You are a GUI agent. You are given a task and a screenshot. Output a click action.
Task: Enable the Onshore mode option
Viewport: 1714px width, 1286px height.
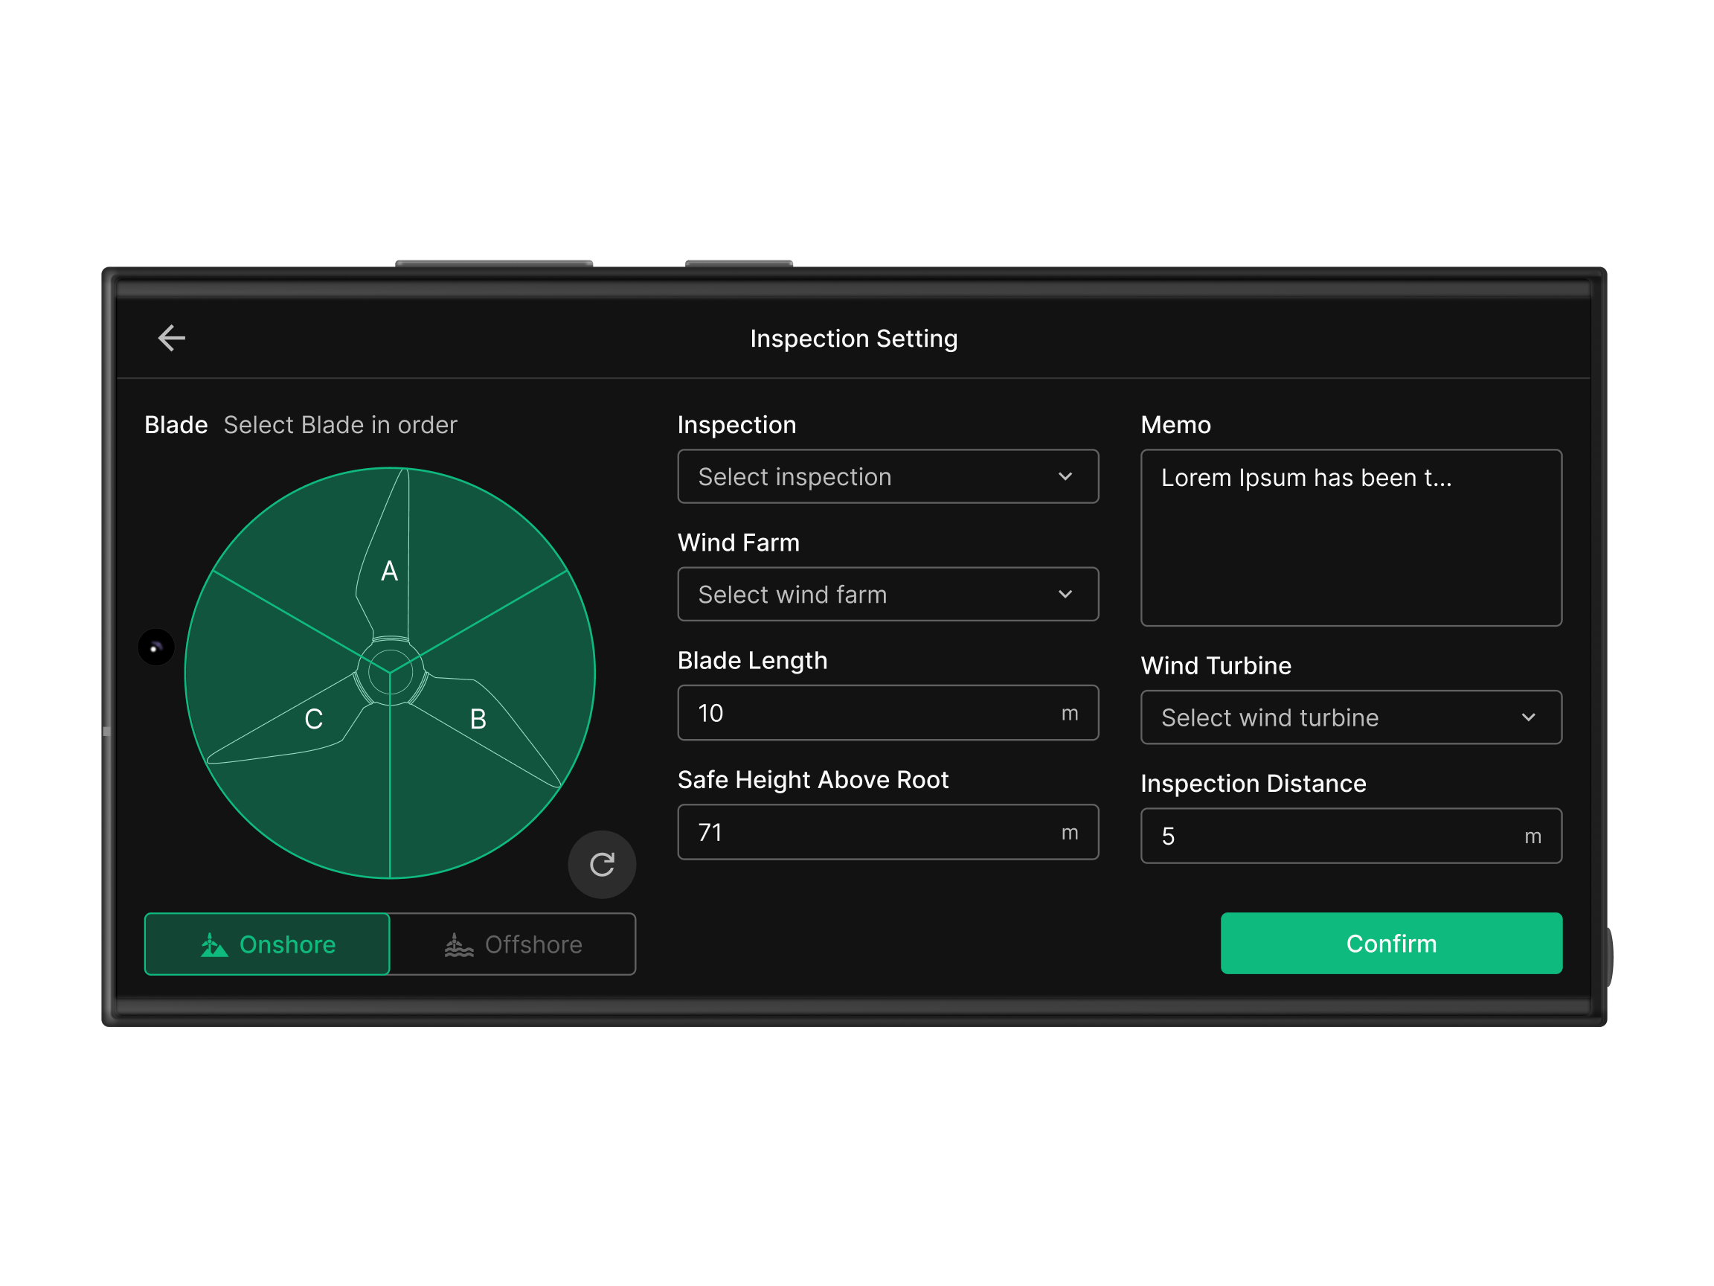click(x=266, y=944)
